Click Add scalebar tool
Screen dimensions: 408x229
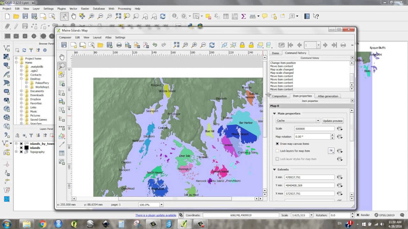point(62,128)
